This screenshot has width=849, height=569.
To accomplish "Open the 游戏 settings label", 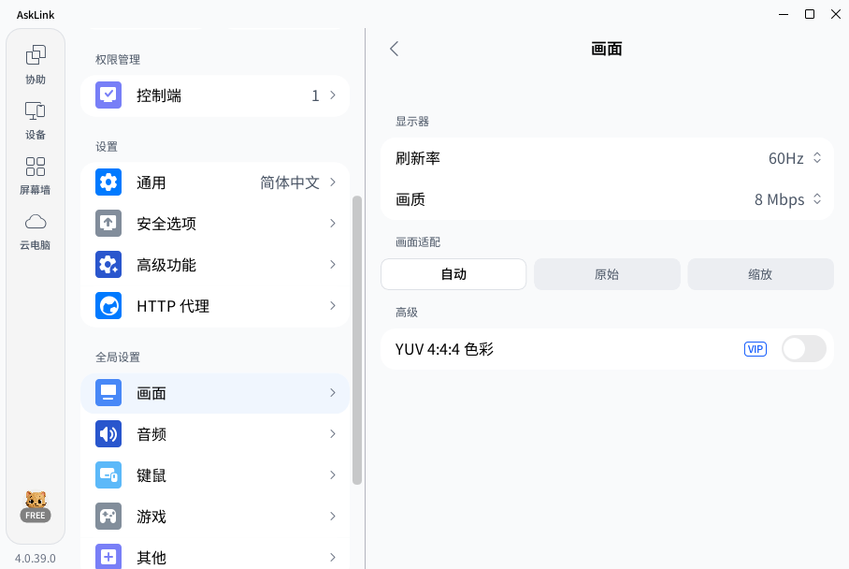I will tap(151, 517).
